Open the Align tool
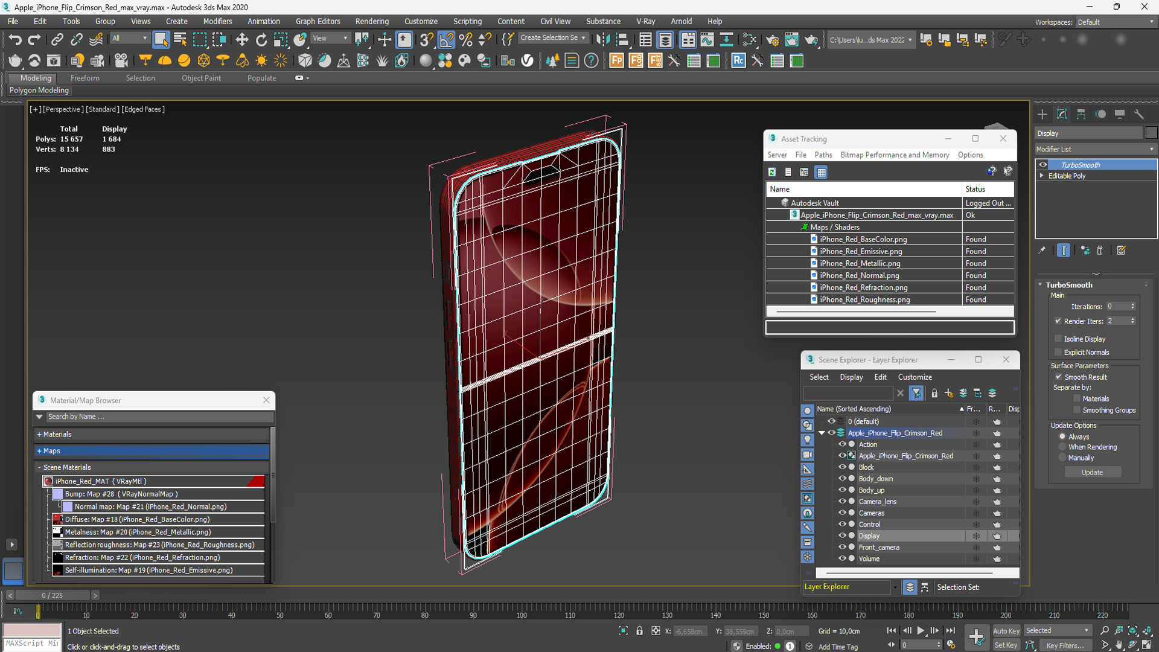Image resolution: width=1159 pixels, height=652 pixels. click(622, 40)
